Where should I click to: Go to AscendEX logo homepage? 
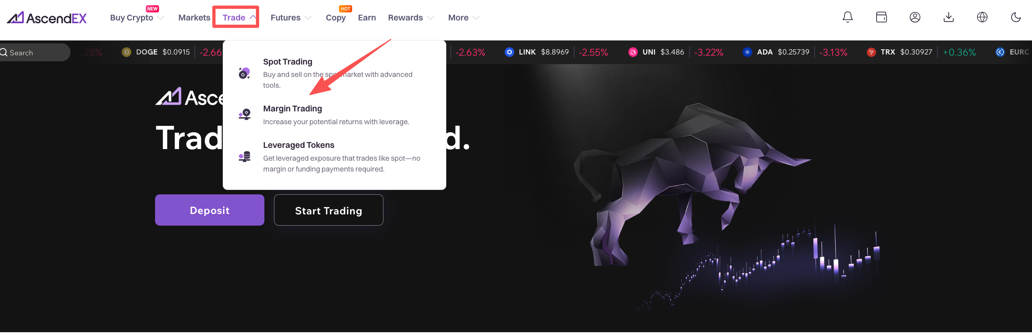tap(47, 18)
